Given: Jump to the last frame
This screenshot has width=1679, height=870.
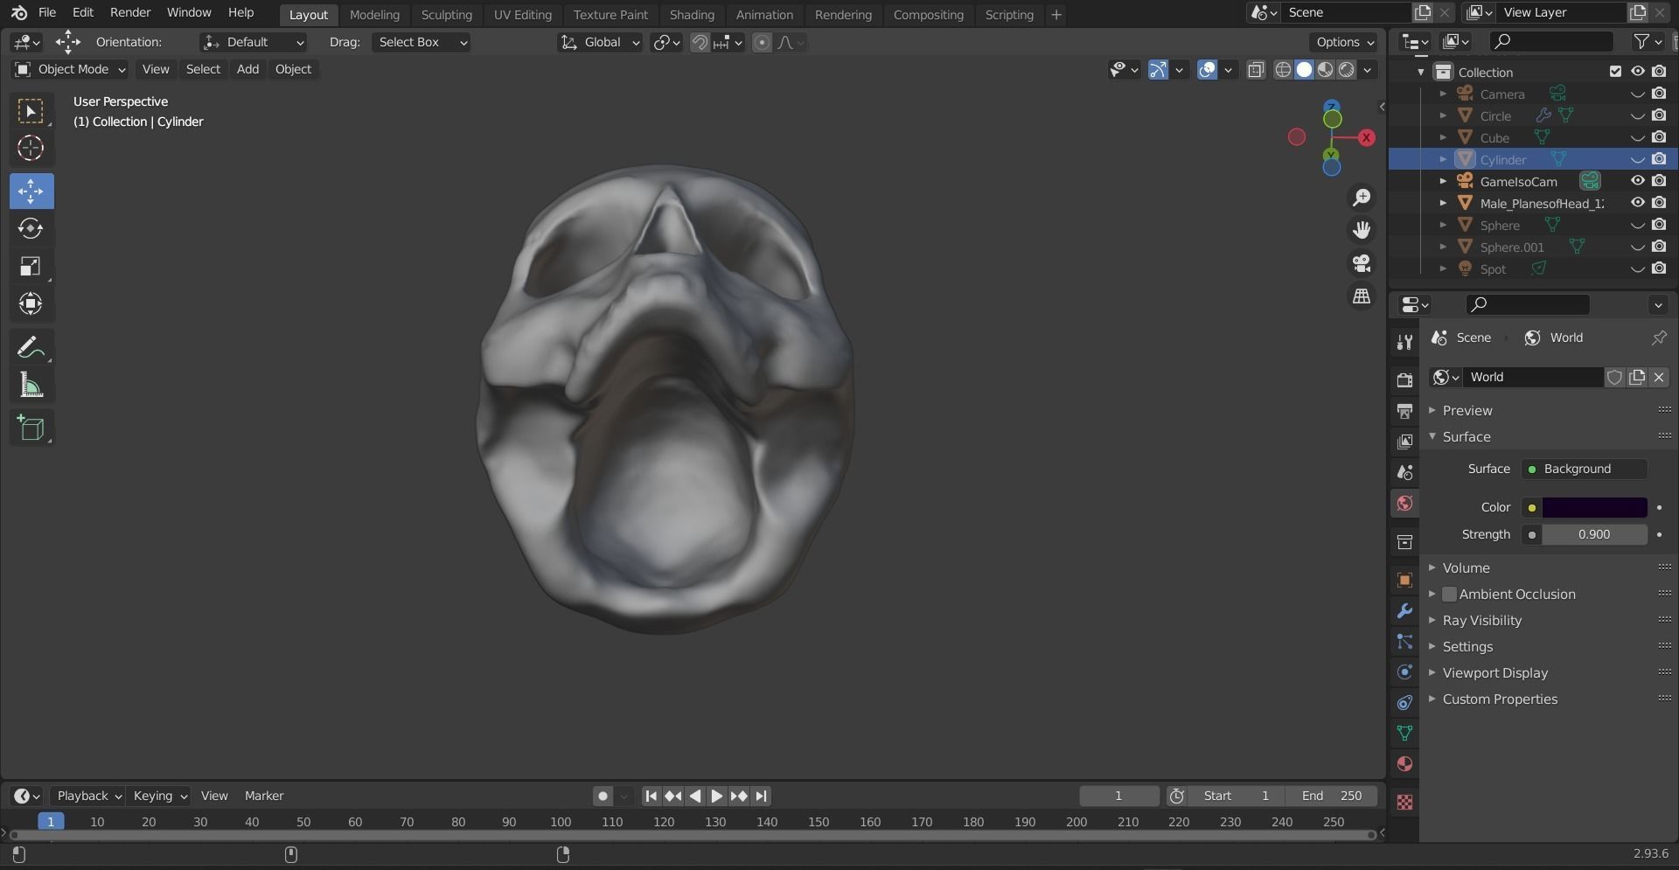Looking at the screenshot, I should point(762,796).
